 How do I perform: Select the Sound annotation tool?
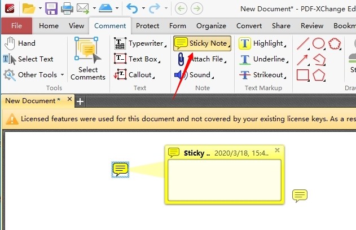194,74
